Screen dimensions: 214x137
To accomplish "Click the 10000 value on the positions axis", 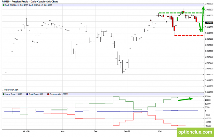I will tap(208, 104).
